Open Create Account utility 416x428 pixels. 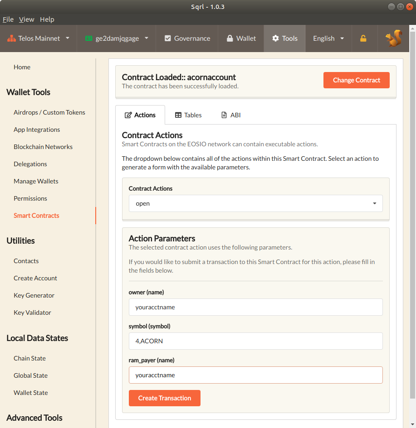pyautogui.click(x=35, y=278)
